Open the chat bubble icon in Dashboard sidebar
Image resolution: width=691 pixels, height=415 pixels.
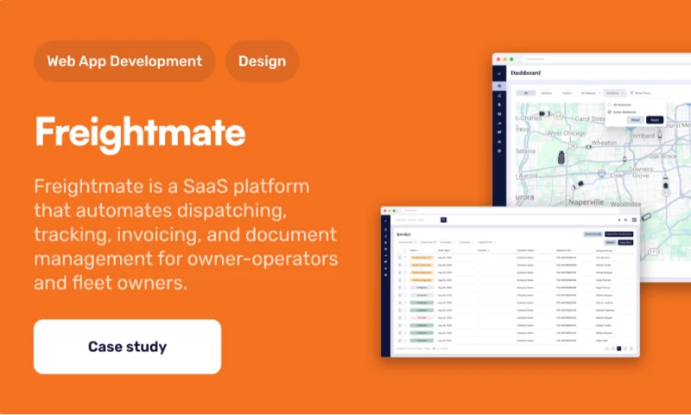[499, 132]
